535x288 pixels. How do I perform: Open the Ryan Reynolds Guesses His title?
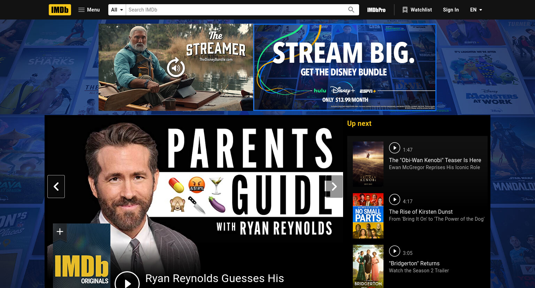coord(215,278)
